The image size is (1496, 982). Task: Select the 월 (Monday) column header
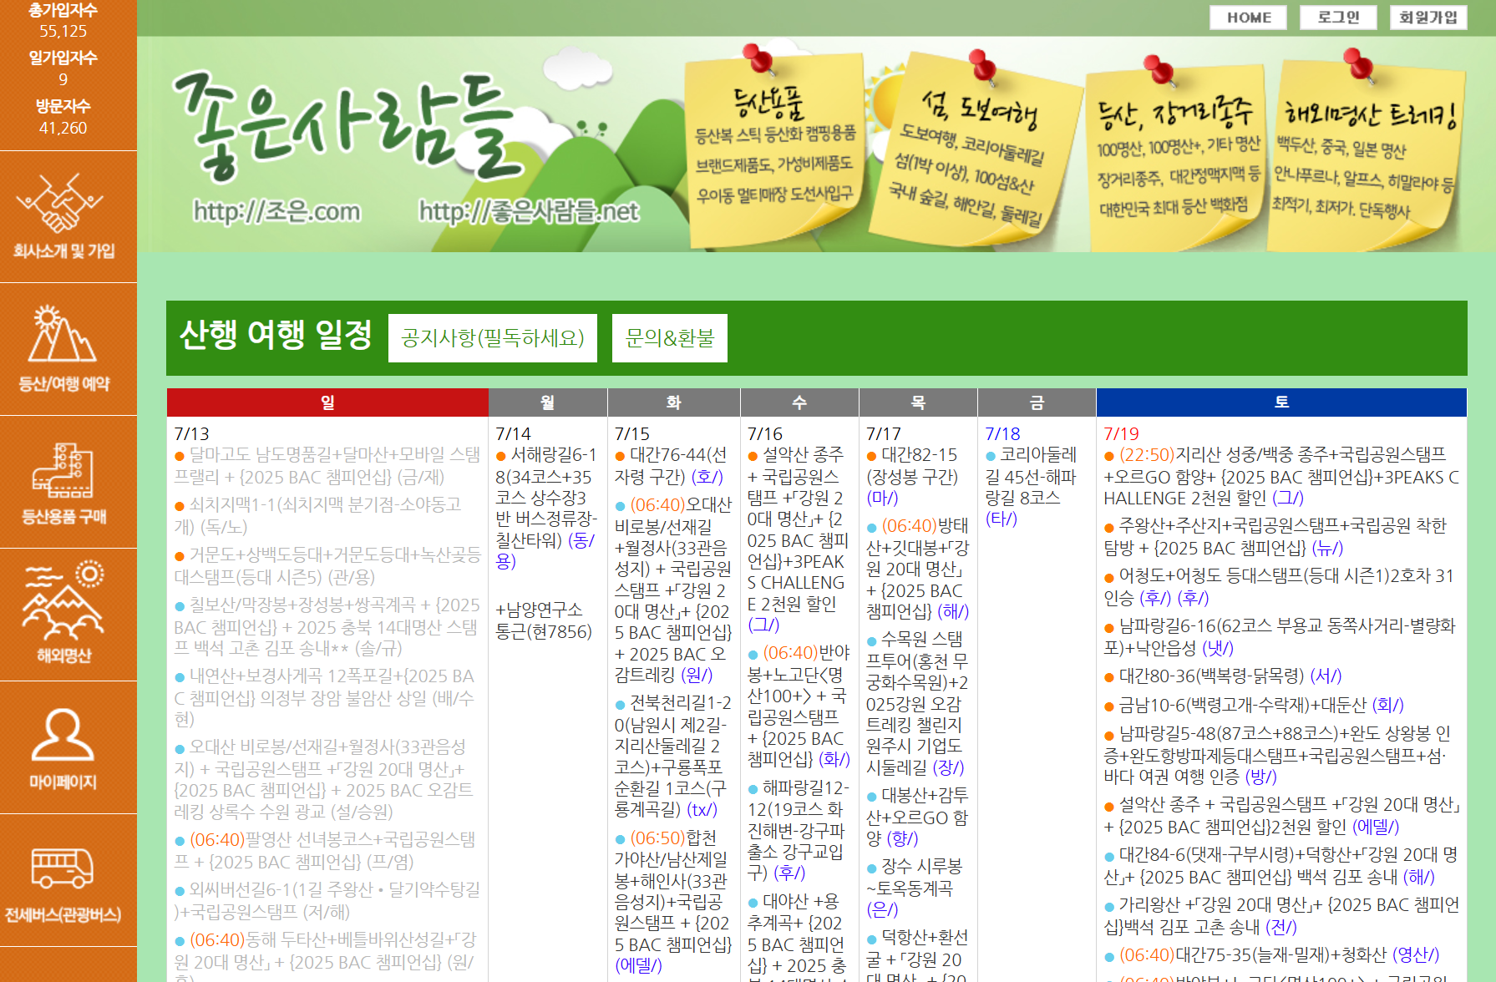tap(548, 402)
